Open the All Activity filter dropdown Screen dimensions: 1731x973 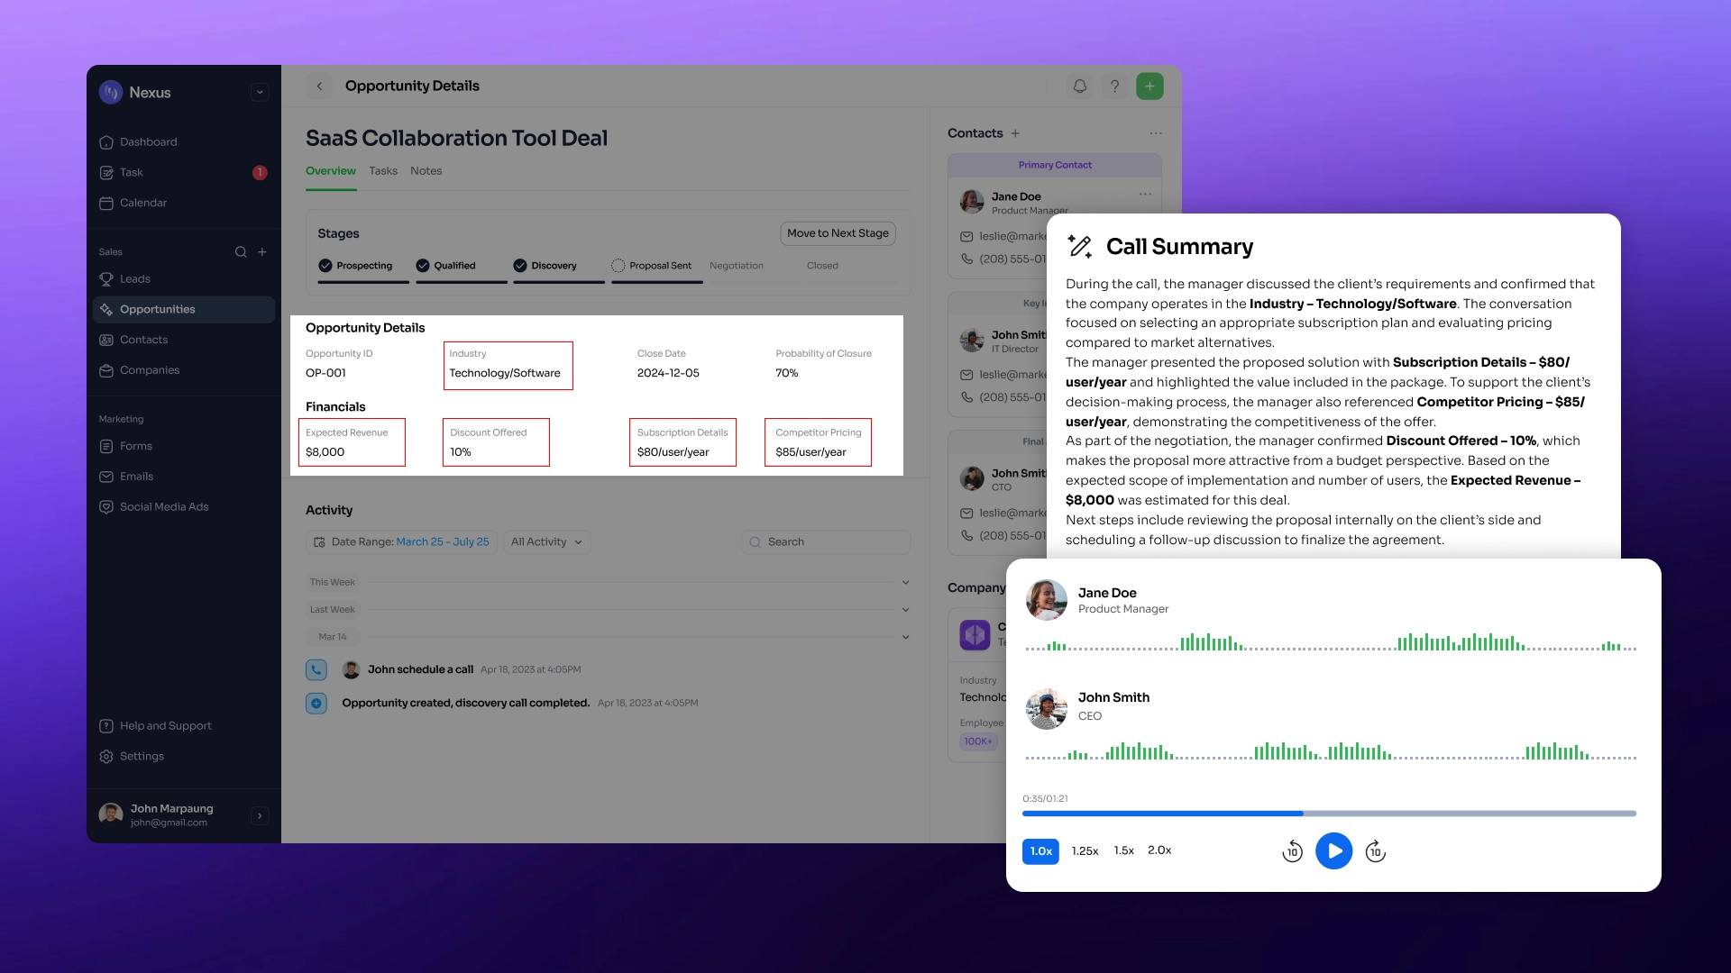546,541
